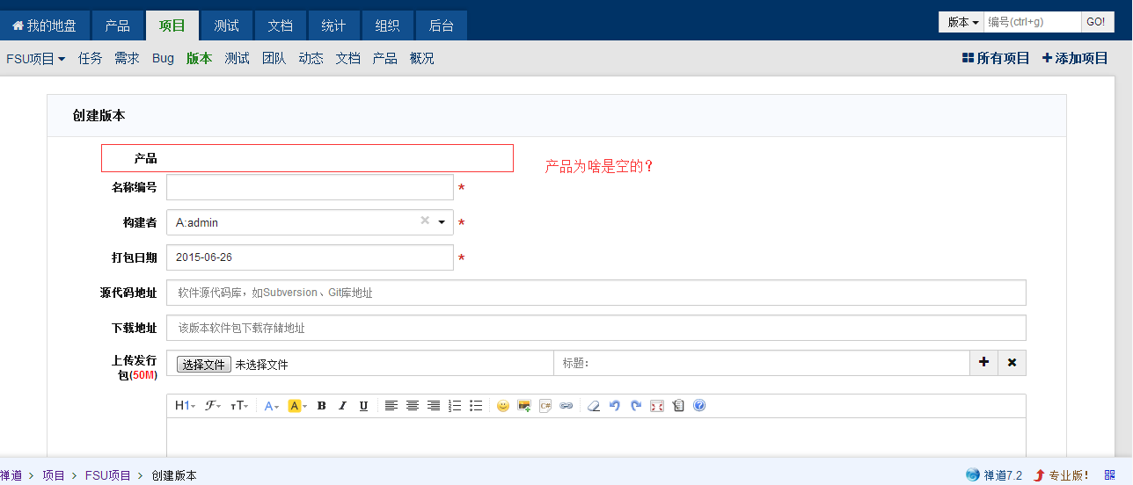Screen dimensions: 1133x485
Task: Undo the last edit in editor
Action: (x=615, y=406)
